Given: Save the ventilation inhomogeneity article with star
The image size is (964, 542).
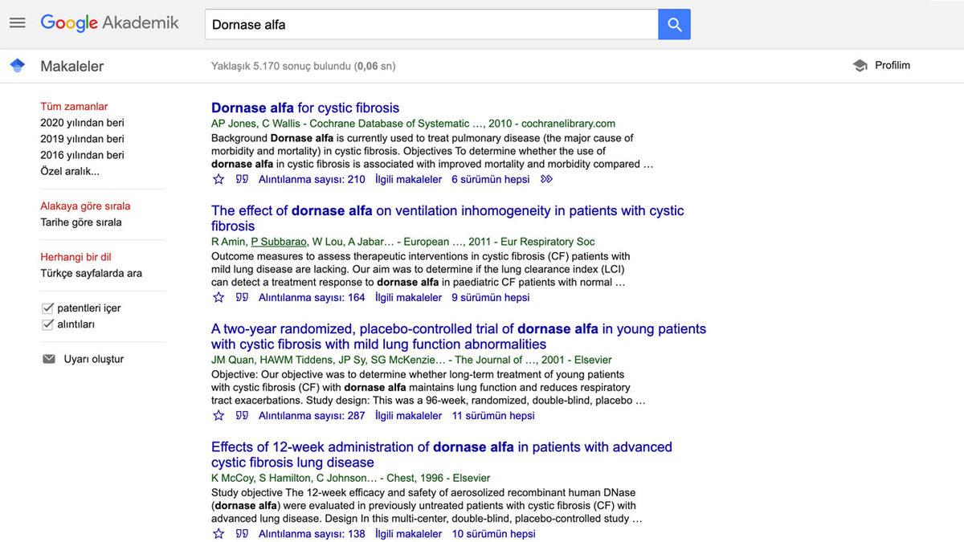Looking at the screenshot, I should pyautogui.click(x=219, y=297).
